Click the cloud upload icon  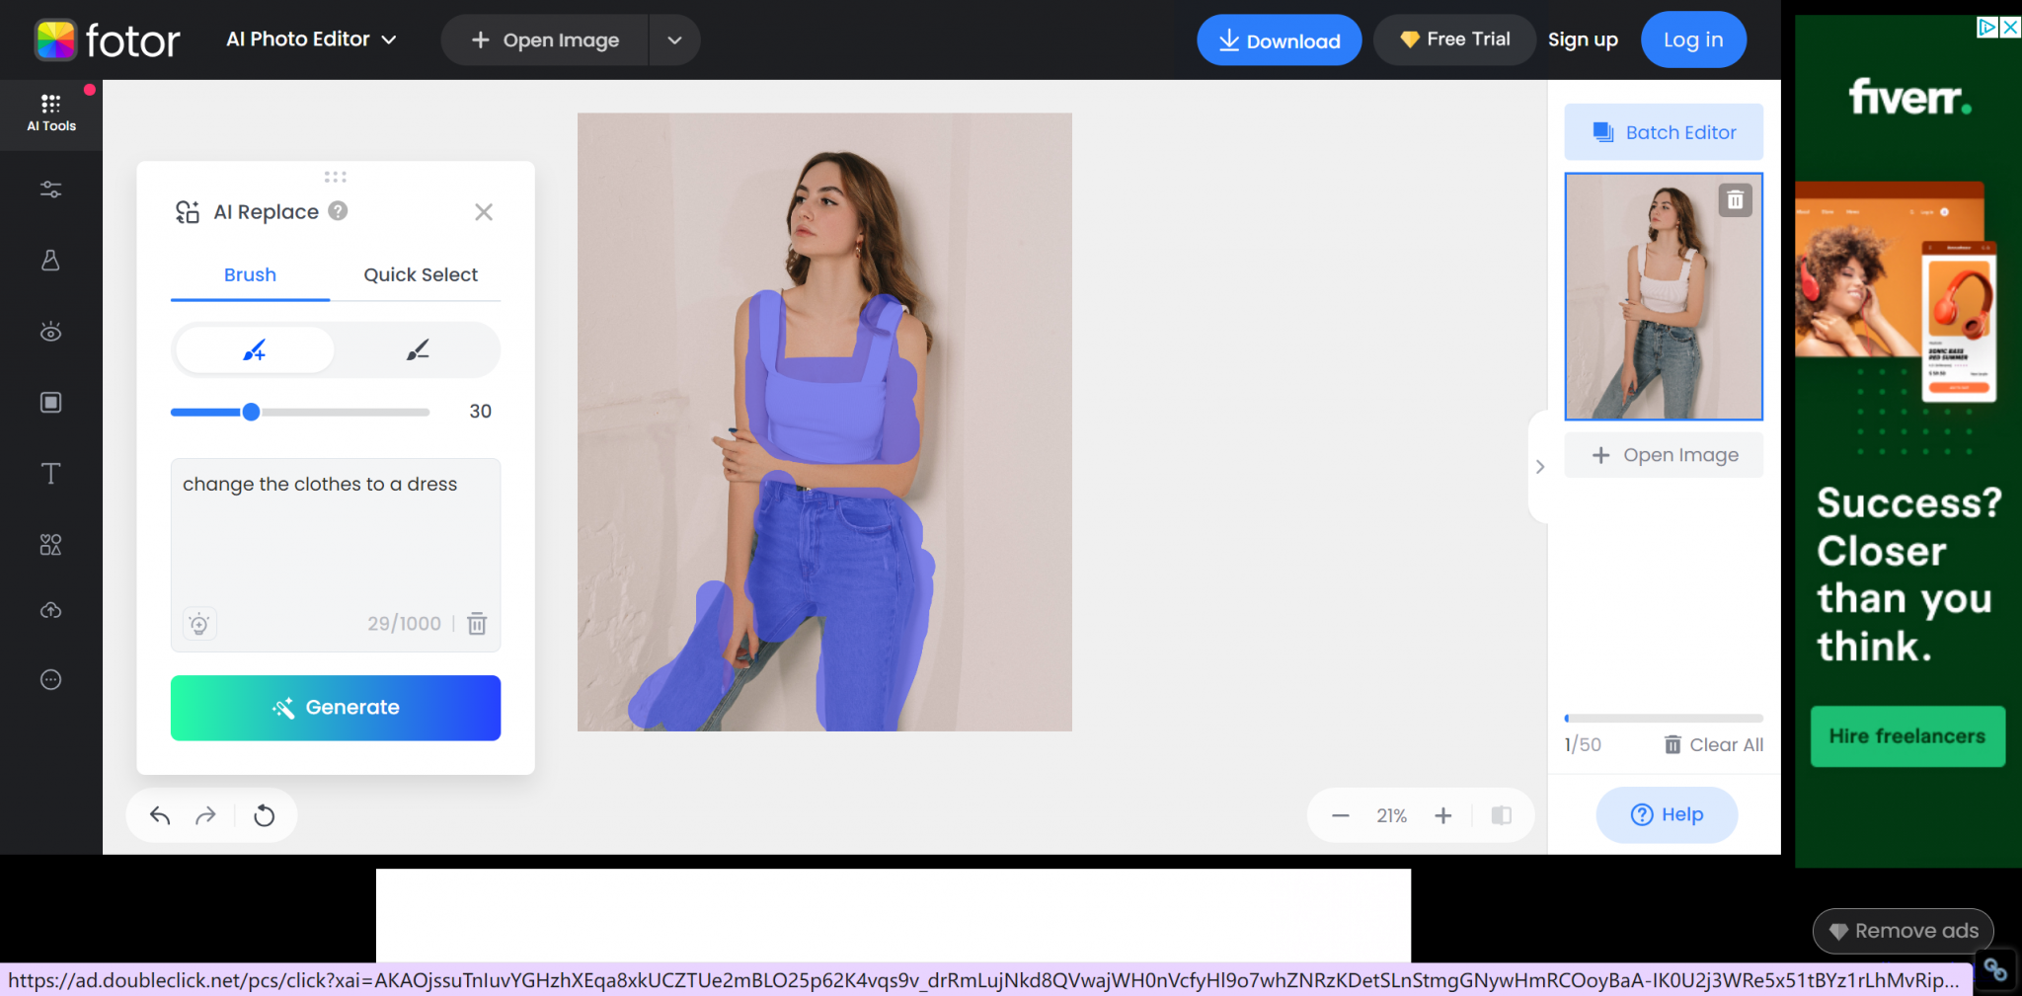[x=50, y=609]
